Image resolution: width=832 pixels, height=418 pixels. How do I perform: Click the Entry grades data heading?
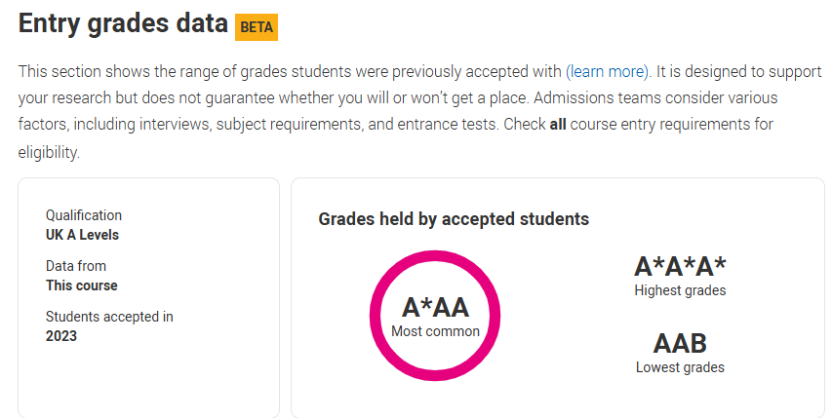click(123, 23)
